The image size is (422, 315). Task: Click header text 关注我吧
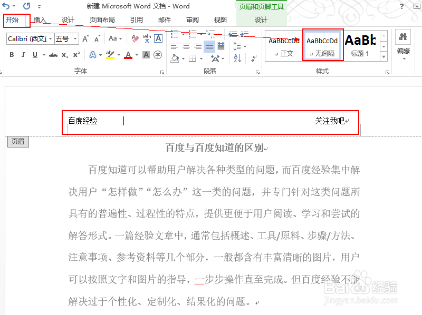pos(330,121)
